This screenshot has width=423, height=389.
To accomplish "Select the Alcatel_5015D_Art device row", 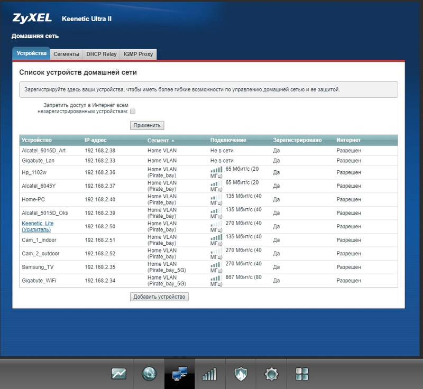I will pyautogui.click(x=208, y=151).
